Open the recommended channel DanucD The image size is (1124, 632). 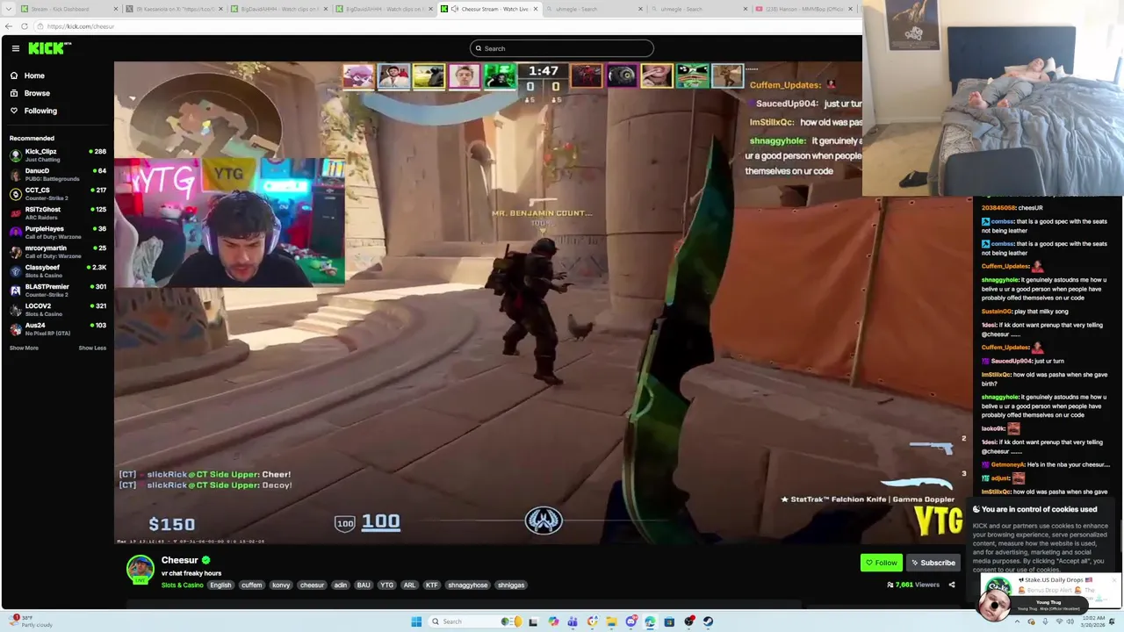(56, 175)
